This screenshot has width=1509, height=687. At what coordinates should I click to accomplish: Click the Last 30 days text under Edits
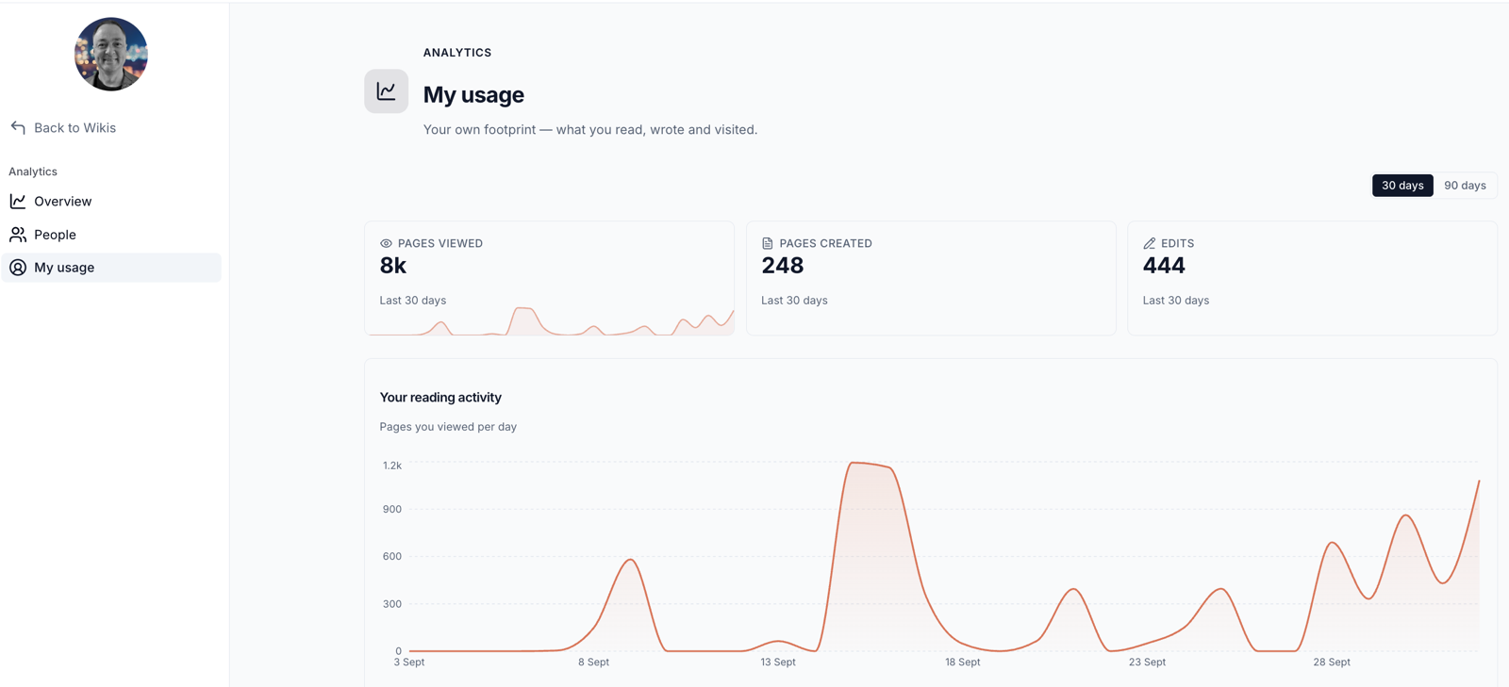click(1176, 301)
